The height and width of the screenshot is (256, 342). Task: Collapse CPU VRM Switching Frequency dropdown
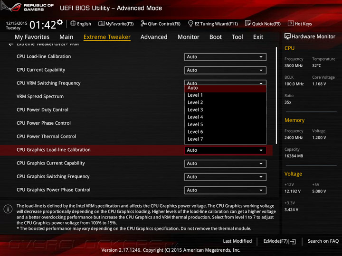click(x=225, y=82)
